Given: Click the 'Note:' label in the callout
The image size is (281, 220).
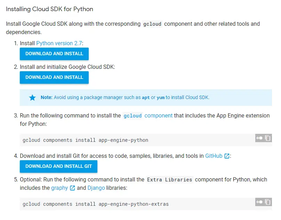Looking at the screenshot, I should click(46, 97).
